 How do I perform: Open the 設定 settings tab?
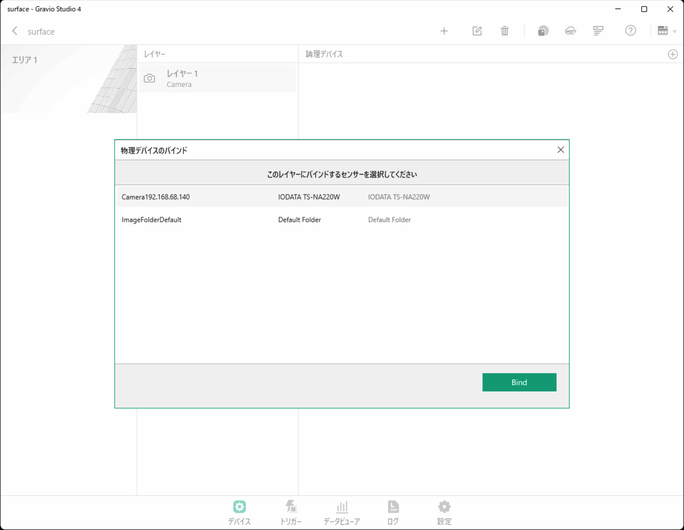pos(444,512)
